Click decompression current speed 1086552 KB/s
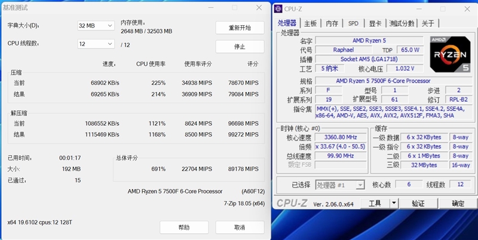 [102, 124]
